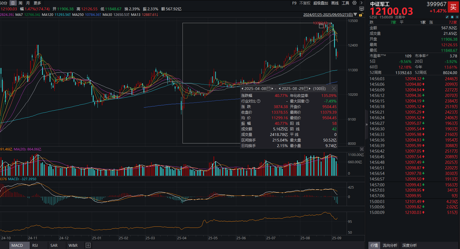Open start date calendar picker

[x=269, y=89]
